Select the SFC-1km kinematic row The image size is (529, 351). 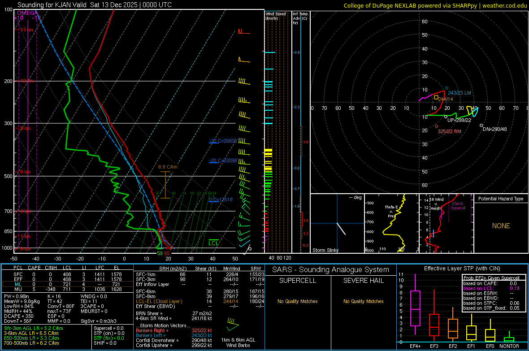pyautogui.click(x=200, y=274)
